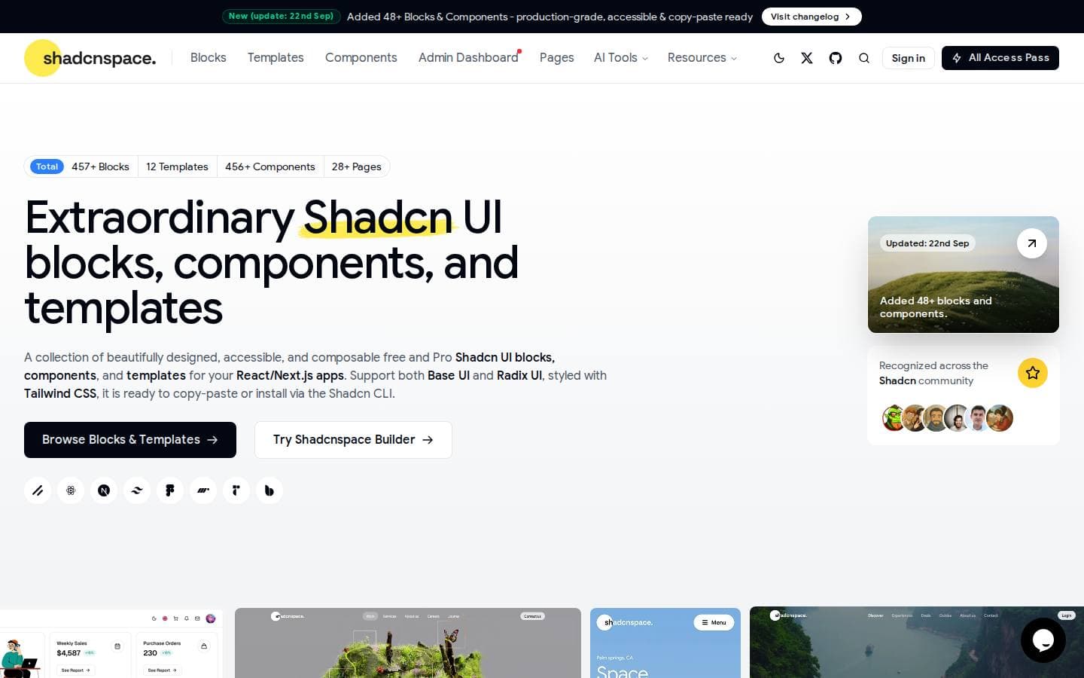
Task: Open the chat bubble widget
Action: pos(1043,640)
